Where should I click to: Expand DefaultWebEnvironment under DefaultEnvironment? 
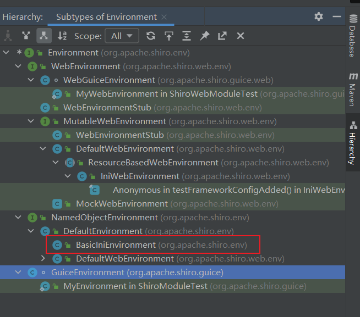[43, 258]
